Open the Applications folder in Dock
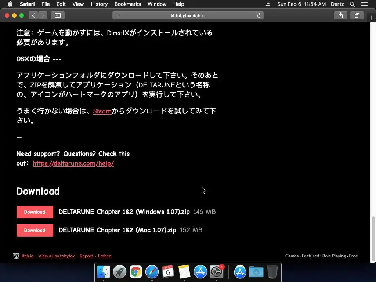This screenshot has height=282, width=376. pyautogui.click(x=240, y=272)
